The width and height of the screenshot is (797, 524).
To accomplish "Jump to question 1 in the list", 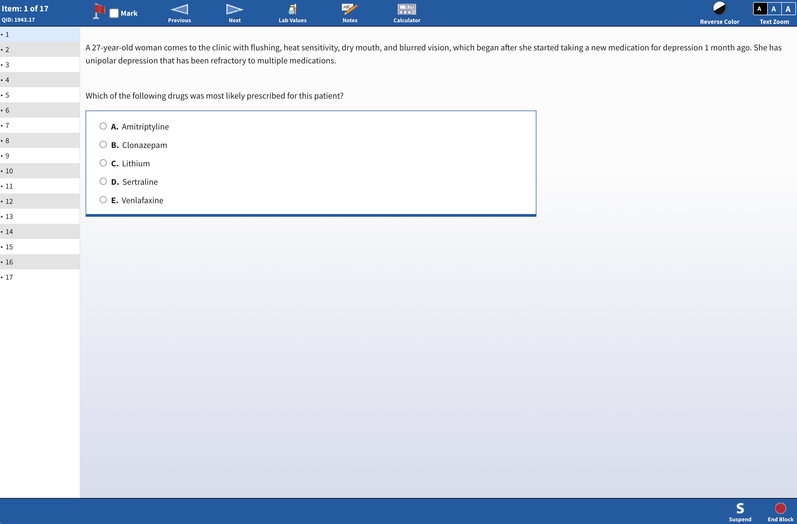I will [x=40, y=34].
